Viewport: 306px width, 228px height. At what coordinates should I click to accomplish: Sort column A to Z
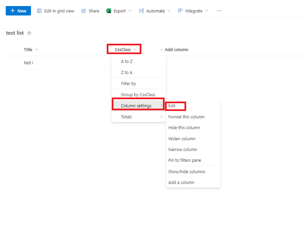(139, 62)
